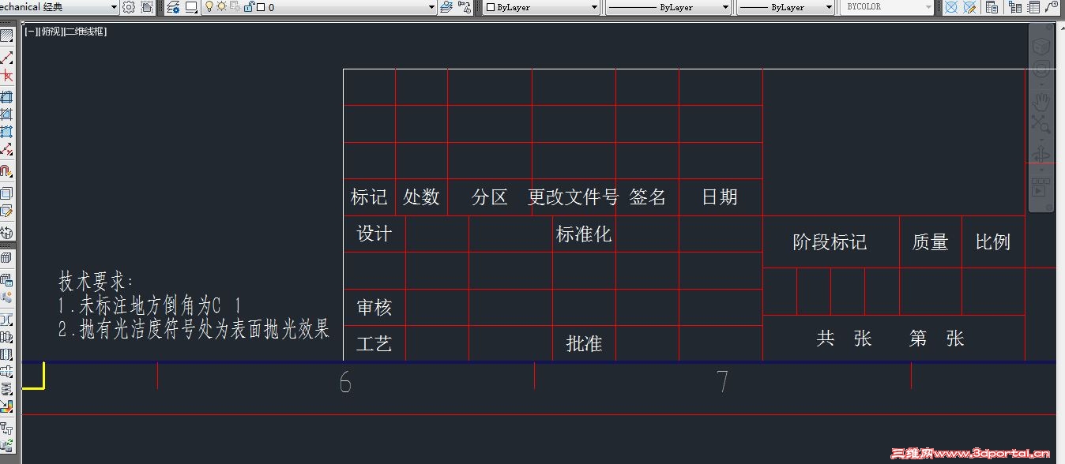Click the Make Object's Layer Current icon

pyautogui.click(x=464, y=6)
